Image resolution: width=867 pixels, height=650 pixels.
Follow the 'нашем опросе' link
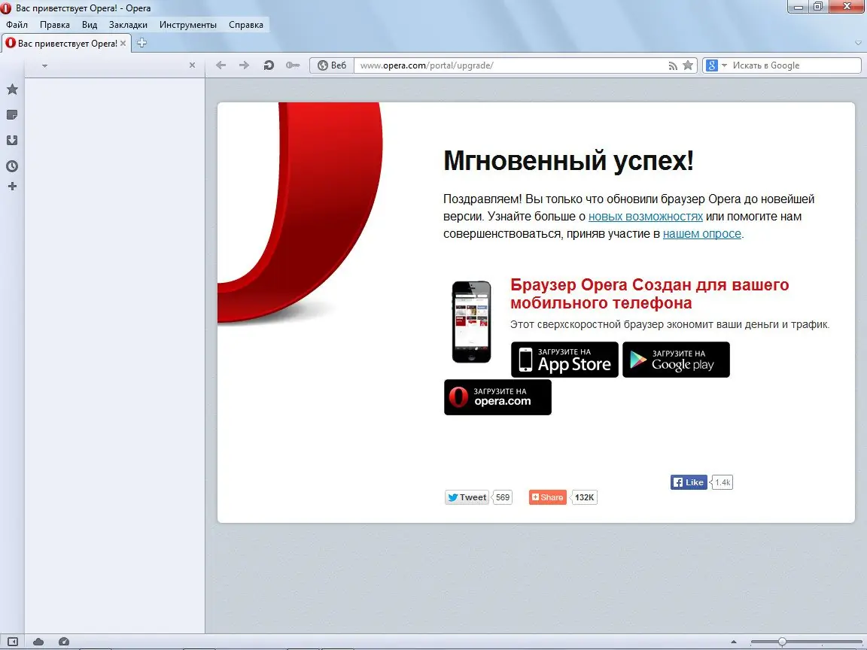pyautogui.click(x=701, y=234)
